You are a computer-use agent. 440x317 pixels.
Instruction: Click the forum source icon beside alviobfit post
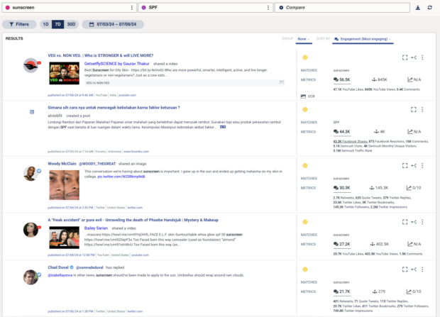[32, 112]
